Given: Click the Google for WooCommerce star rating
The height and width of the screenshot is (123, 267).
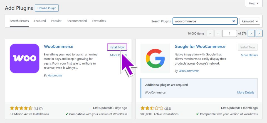Looking at the screenshot, I should coord(152,108).
